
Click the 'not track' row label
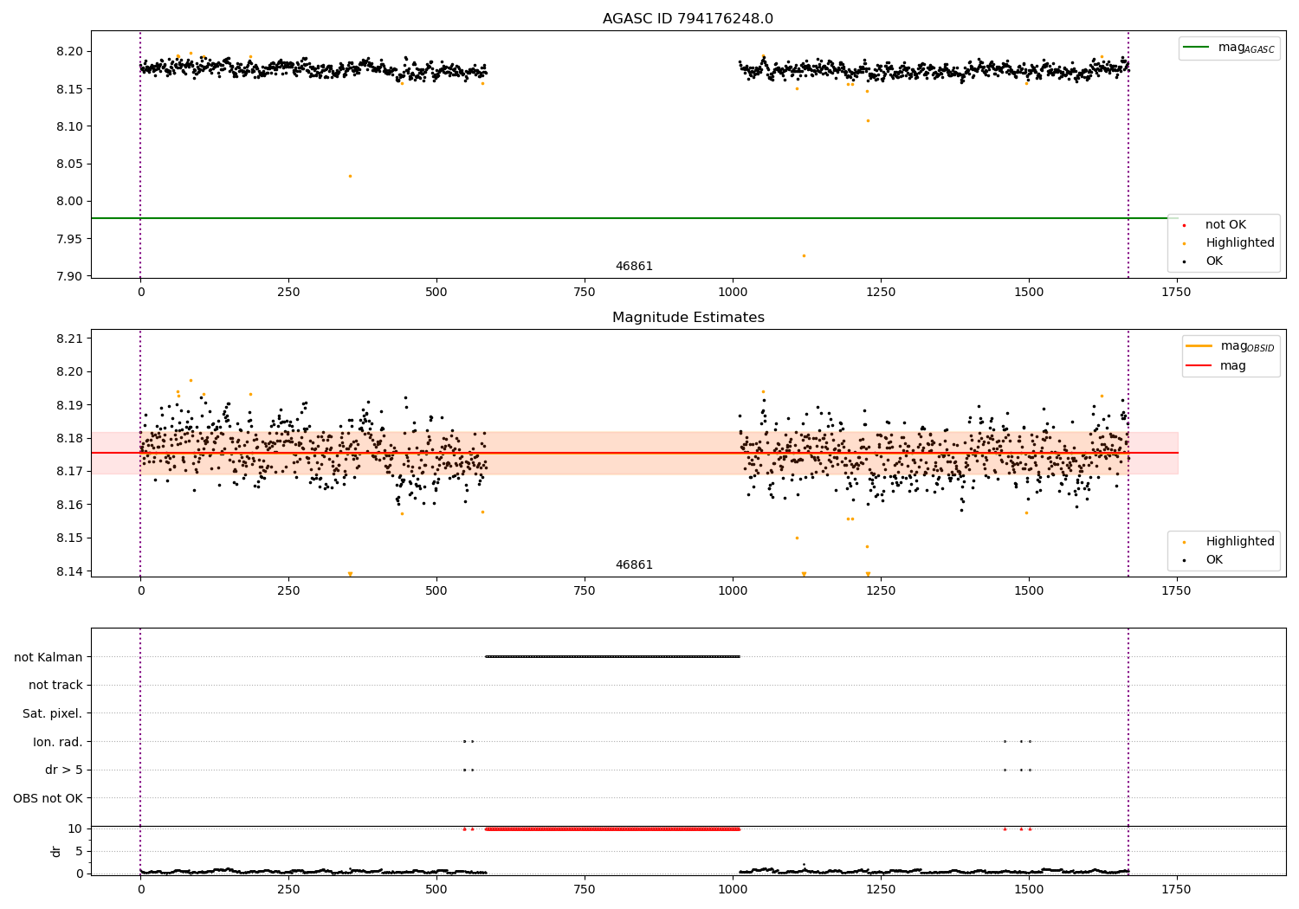click(55, 686)
